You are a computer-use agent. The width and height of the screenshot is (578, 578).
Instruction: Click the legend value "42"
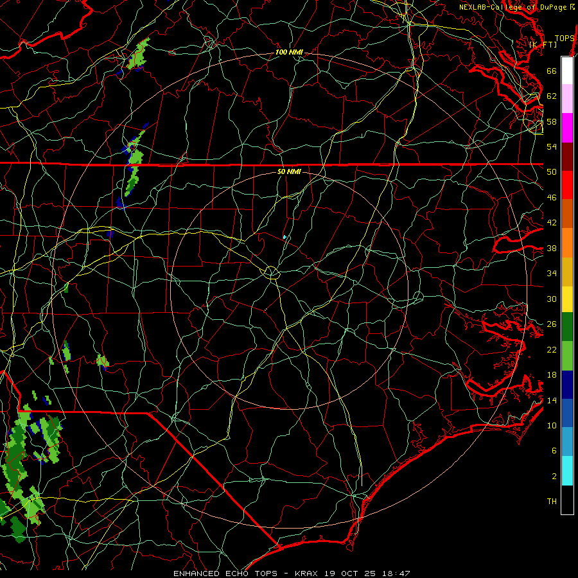(552, 223)
